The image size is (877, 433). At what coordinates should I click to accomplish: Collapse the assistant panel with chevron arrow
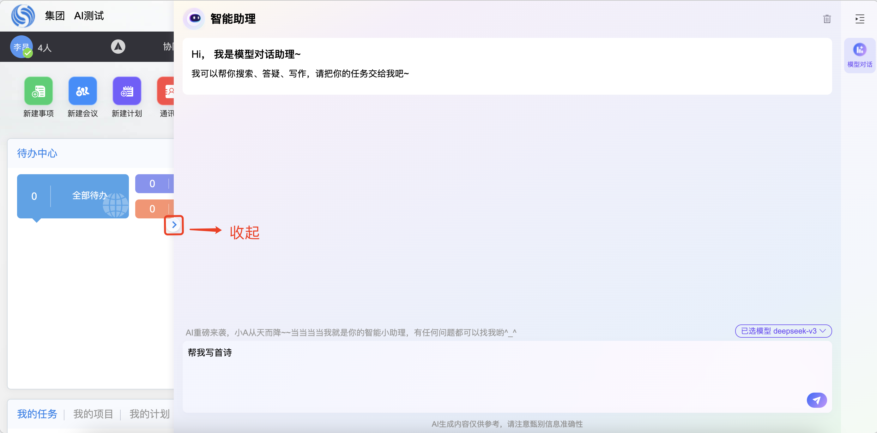pos(174,225)
